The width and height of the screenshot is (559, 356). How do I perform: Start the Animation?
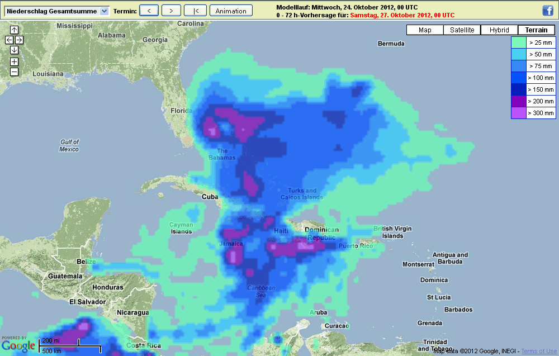[x=231, y=11]
